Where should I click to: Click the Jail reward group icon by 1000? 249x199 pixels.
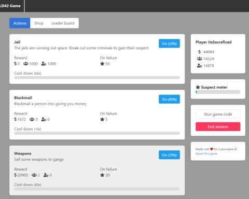coord(26,64)
